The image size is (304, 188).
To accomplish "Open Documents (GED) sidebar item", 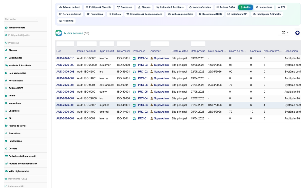I will (26, 179).
